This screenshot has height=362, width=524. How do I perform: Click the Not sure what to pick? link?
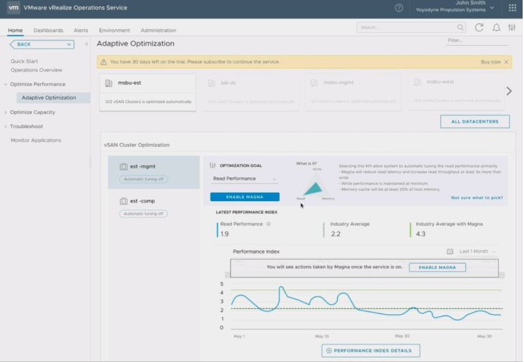coord(477,198)
